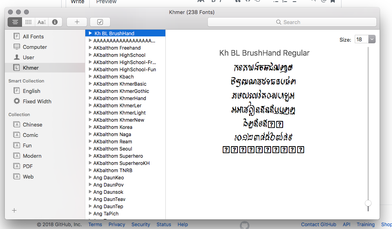Expand AKbalthom Naga font family
The image size is (392, 229).
click(90, 134)
